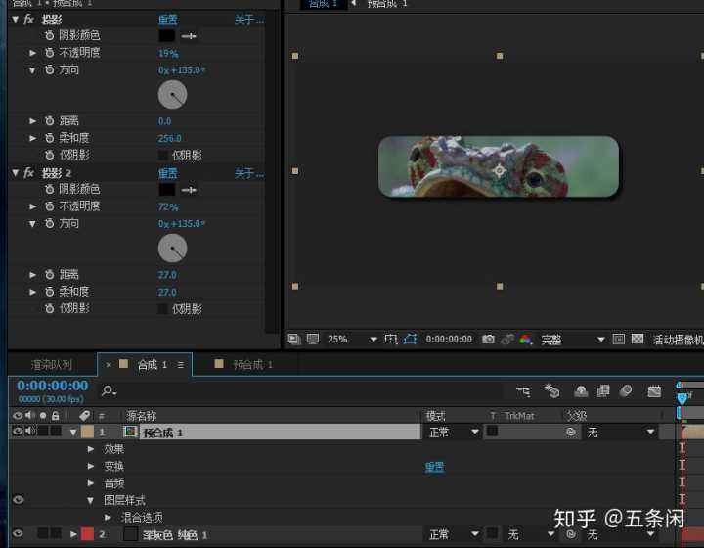Click the 0:00:00:00 timeline timecode
Viewport: 704px width, 548px height.
click(53, 386)
